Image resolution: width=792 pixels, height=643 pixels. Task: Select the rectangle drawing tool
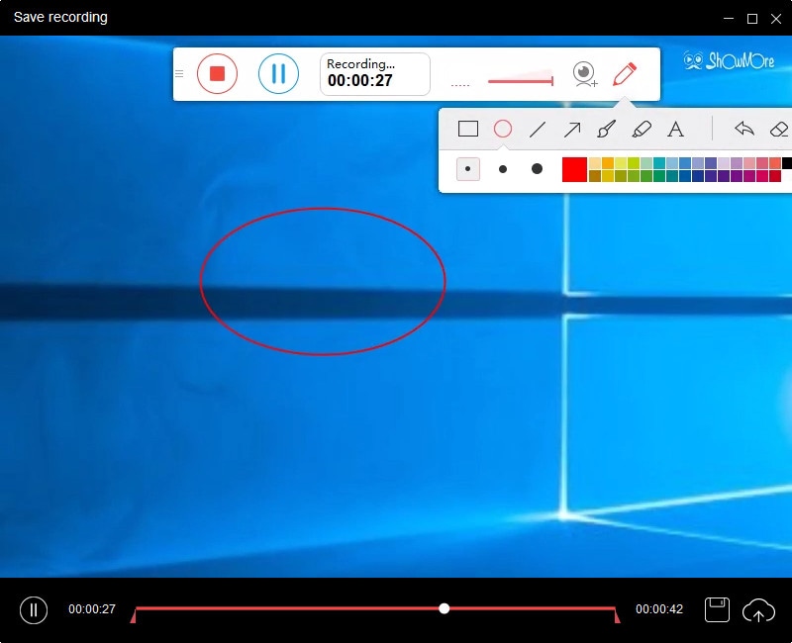[x=468, y=129]
